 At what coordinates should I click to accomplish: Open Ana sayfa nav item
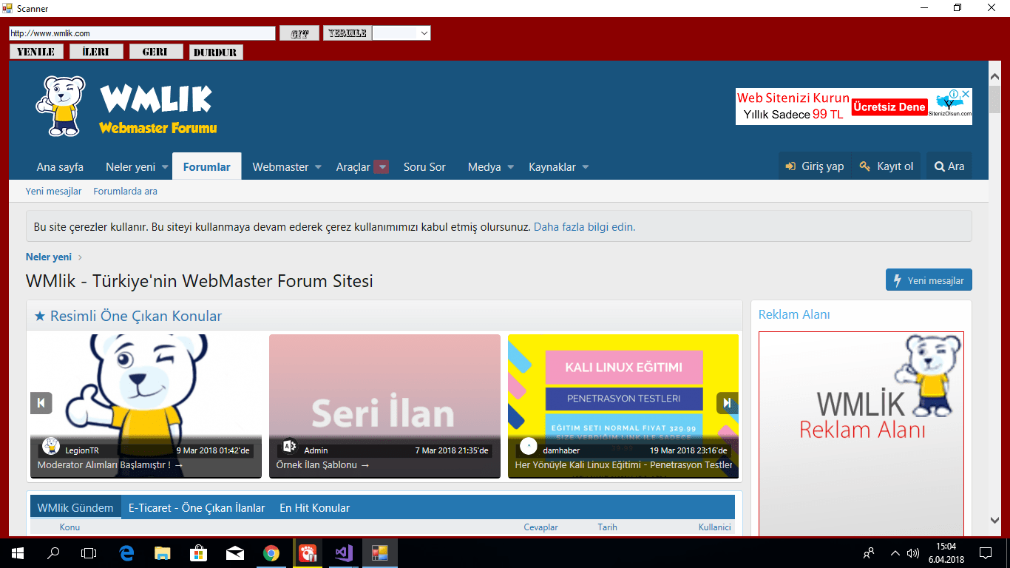pos(60,167)
